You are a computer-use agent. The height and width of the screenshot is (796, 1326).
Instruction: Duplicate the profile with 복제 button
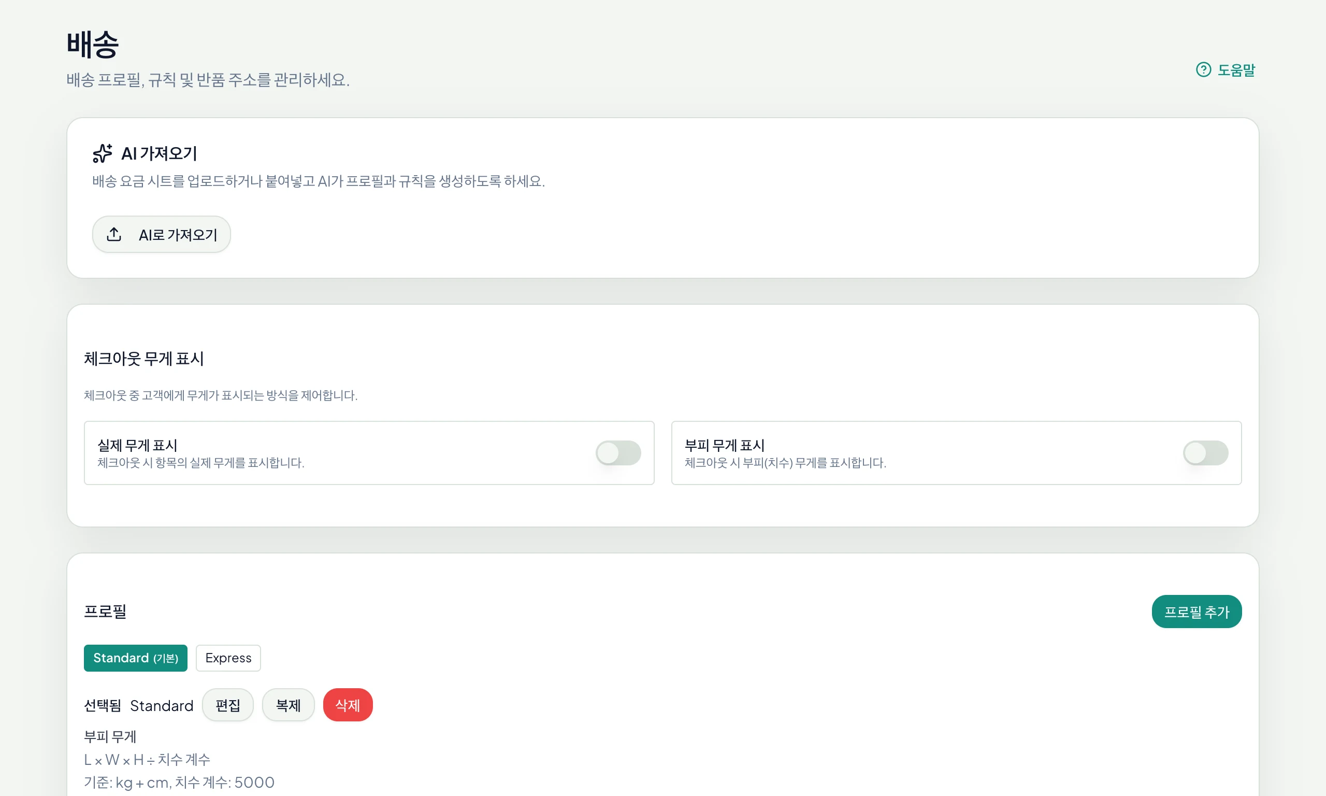(x=289, y=705)
